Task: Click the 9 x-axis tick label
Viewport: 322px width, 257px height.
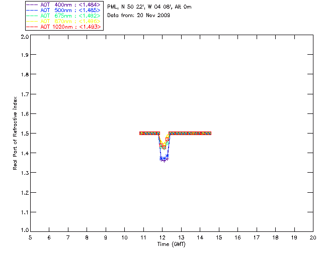Action: (106, 237)
